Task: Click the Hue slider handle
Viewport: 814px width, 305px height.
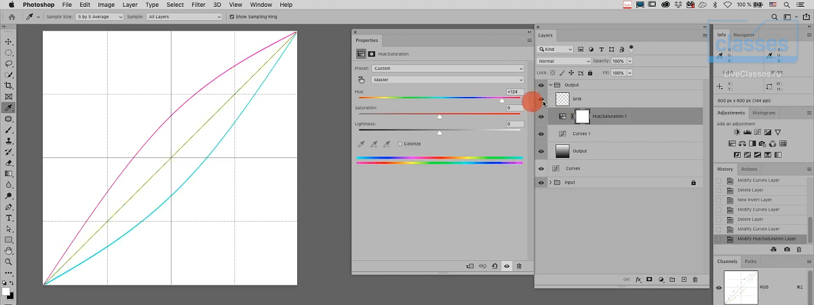Action: click(x=502, y=100)
